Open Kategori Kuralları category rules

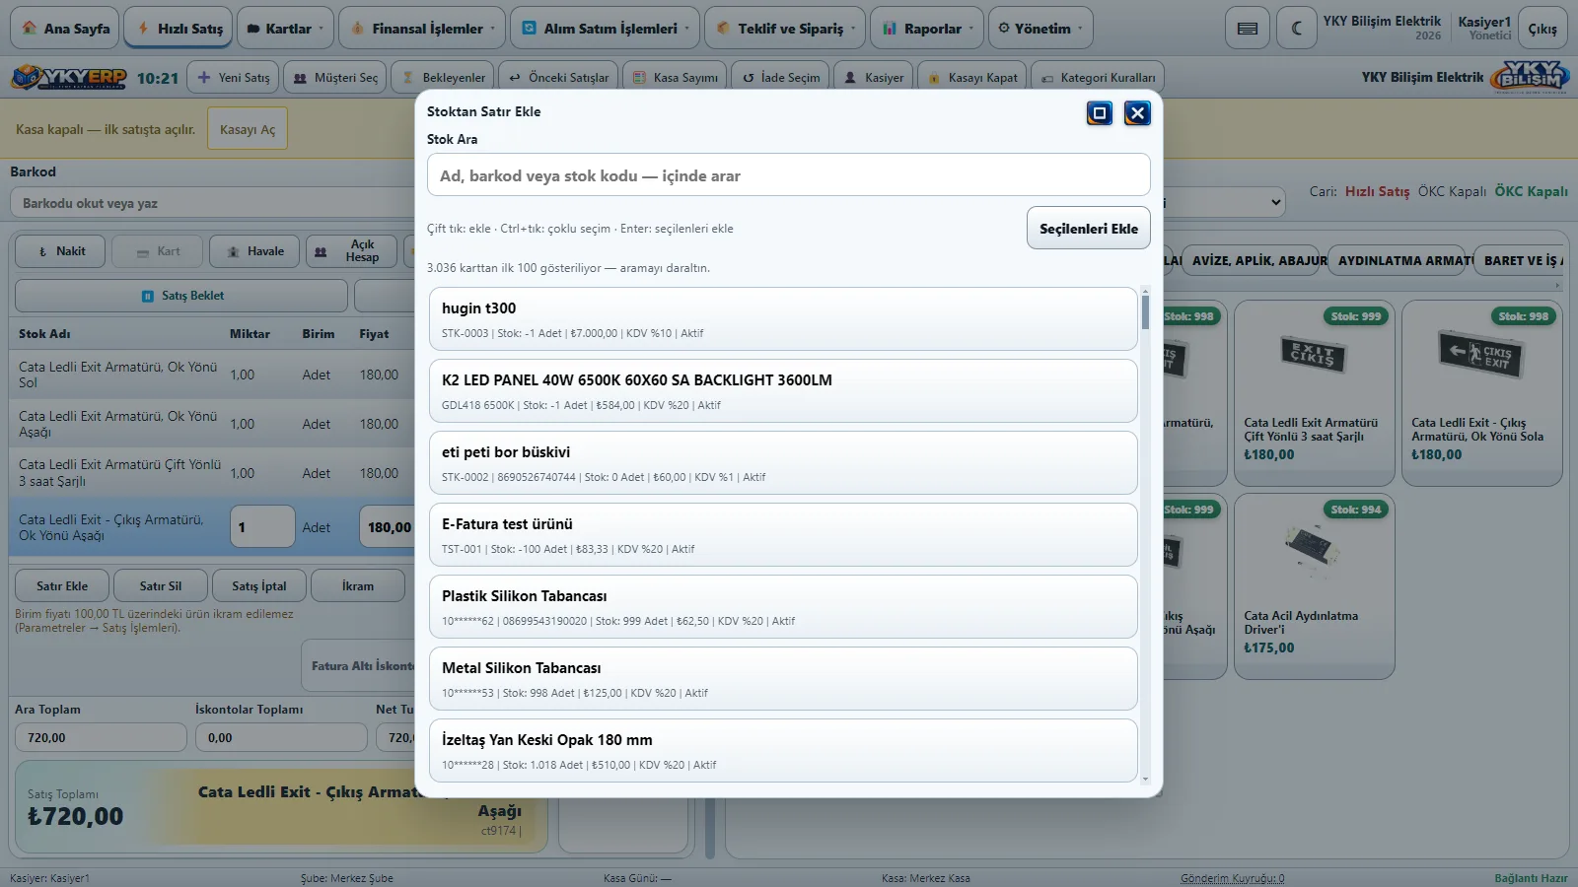click(x=1098, y=77)
